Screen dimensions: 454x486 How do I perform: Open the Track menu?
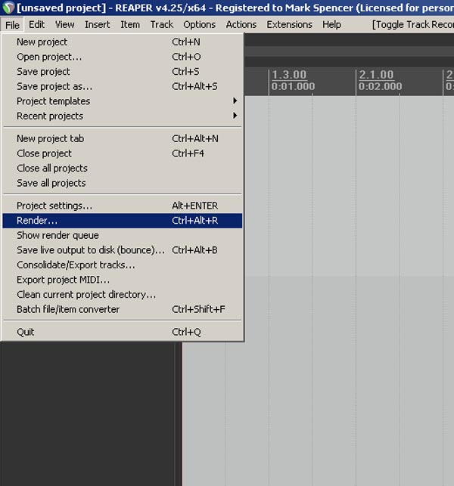(162, 24)
